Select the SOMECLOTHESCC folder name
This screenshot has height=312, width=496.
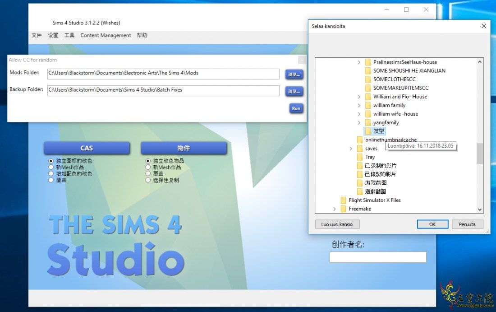pos(395,79)
